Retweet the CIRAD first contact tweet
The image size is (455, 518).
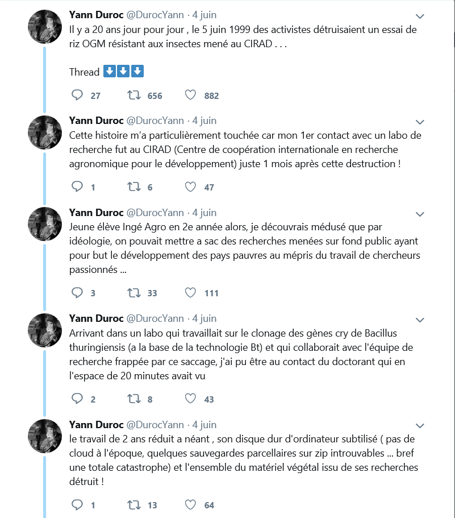134,187
